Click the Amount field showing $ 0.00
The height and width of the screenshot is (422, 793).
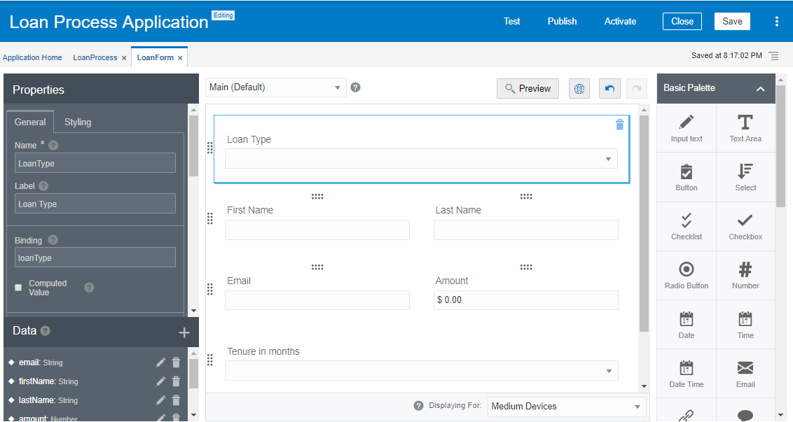point(526,300)
